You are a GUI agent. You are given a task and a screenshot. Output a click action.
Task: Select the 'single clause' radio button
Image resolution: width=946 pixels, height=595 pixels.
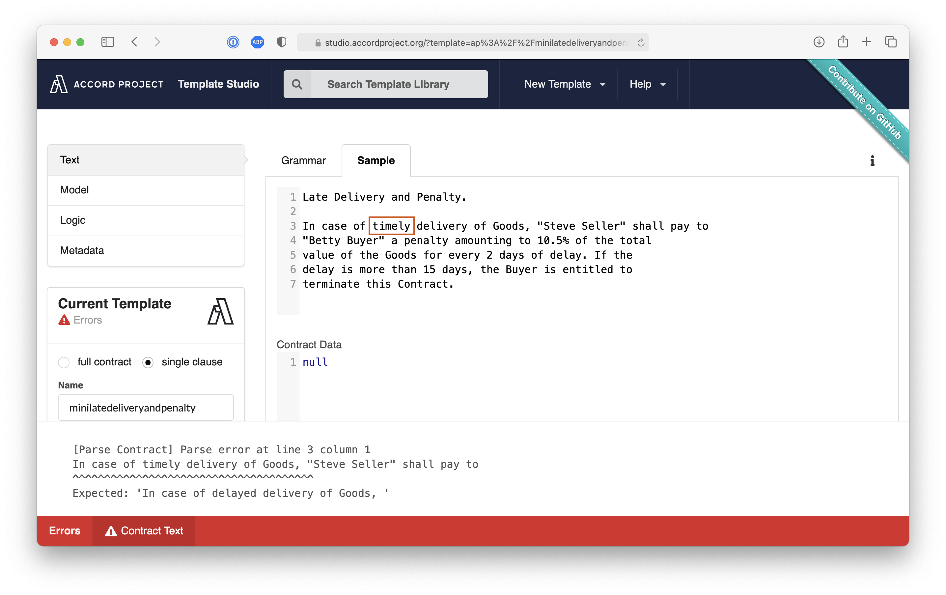click(149, 362)
